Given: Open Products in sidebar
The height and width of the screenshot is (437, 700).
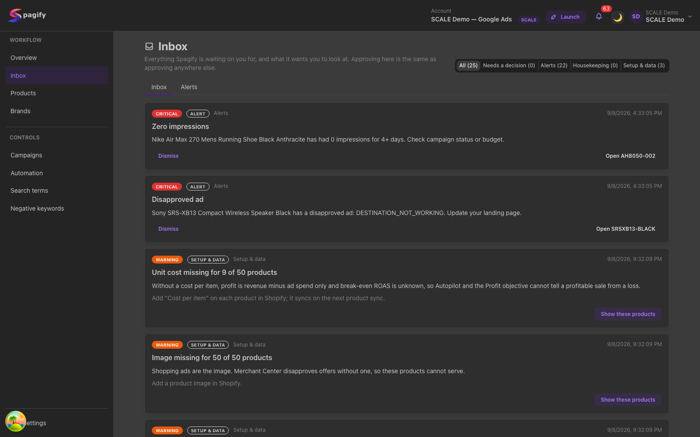Looking at the screenshot, I should click(x=56, y=93).
